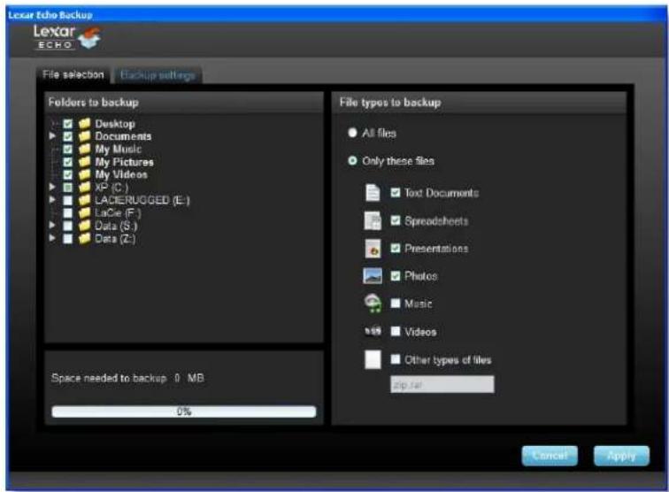The height and width of the screenshot is (492, 669).
Task: Enable the Music file type checkbox
Action: 396,304
